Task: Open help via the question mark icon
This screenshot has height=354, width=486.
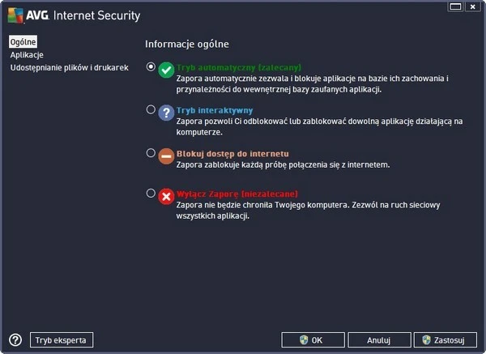Action: click(15, 339)
